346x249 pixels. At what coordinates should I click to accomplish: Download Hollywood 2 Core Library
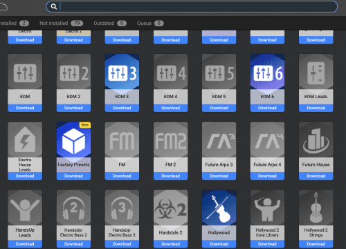(268, 244)
